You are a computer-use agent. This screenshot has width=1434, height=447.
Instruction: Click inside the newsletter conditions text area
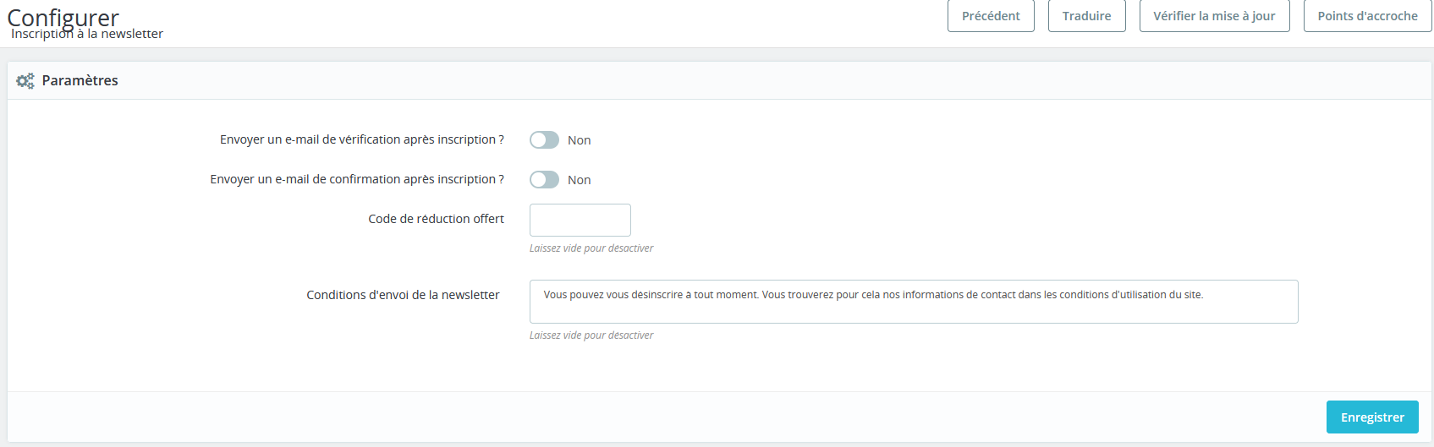click(914, 302)
